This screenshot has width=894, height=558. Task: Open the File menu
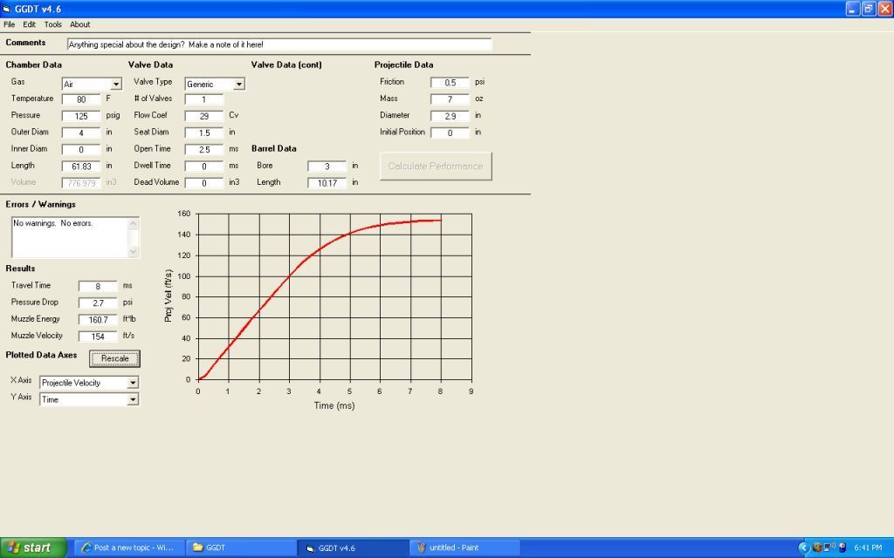(9, 24)
